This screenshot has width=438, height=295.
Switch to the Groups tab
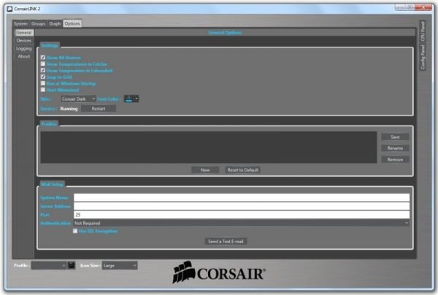pos(38,23)
